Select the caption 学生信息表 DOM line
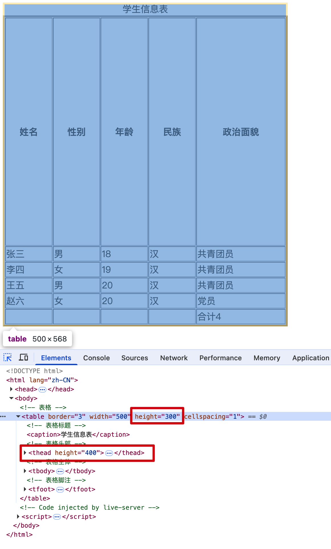Image resolution: width=331 pixels, height=549 pixels. (78, 434)
